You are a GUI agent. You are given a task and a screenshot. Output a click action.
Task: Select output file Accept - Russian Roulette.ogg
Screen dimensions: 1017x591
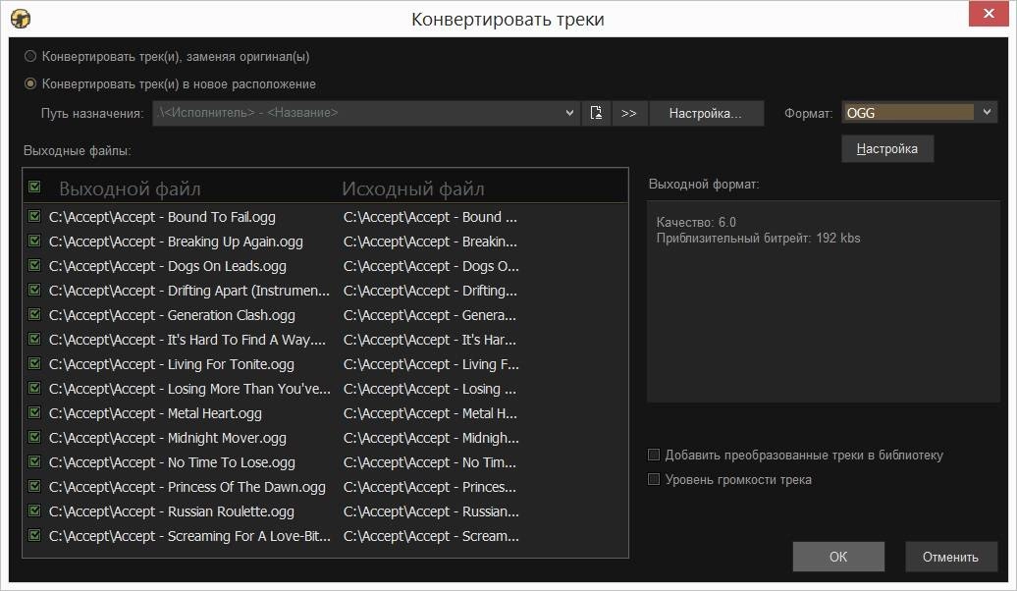pos(171,511)
